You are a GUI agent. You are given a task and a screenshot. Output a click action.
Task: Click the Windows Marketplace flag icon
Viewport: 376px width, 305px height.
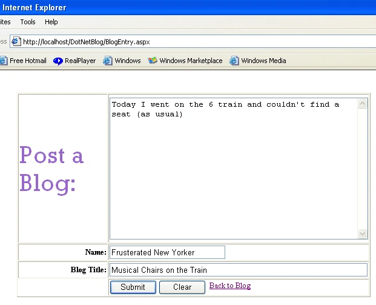(x=152, y=61)
